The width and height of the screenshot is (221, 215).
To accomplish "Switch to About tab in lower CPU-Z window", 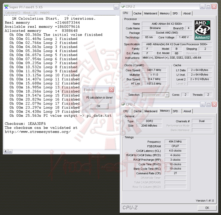I will click(187, 111).
